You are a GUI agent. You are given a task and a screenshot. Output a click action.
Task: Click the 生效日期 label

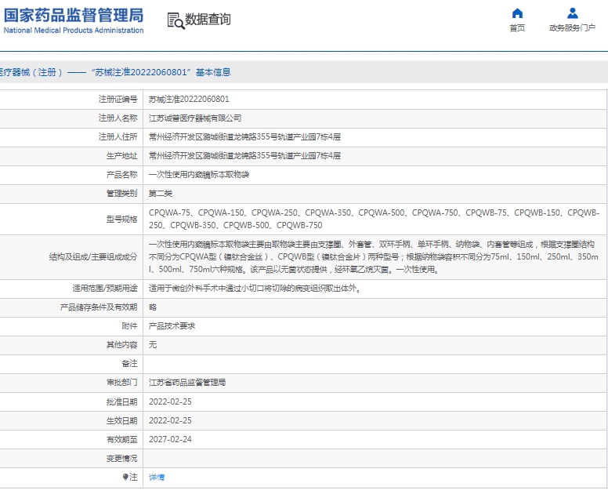coord(121,420)
